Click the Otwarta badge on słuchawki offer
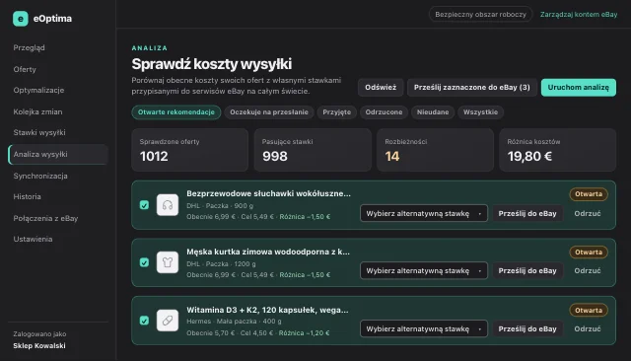Screen dimensions: 631x361 point(589,194)
